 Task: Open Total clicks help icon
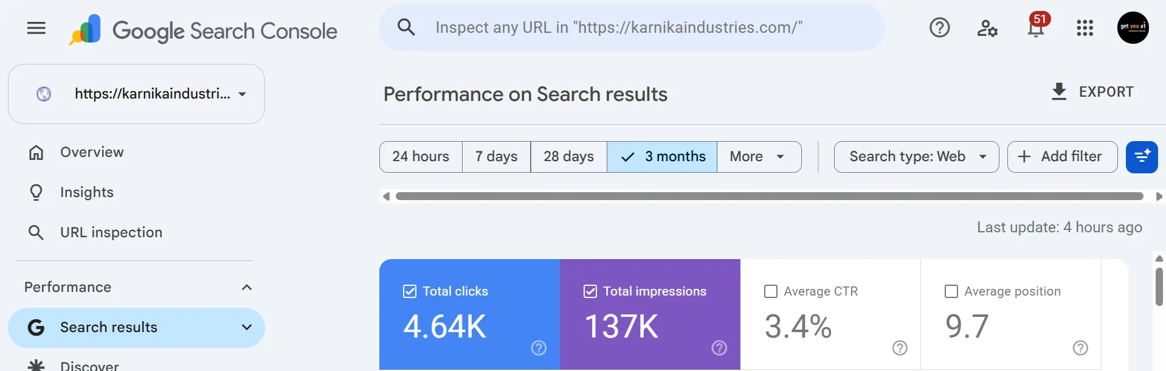pos(539,348)
